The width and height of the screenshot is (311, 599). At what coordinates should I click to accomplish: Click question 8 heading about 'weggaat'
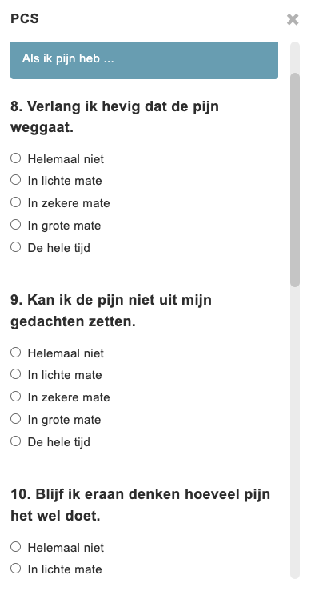click(x=114, y=117)
